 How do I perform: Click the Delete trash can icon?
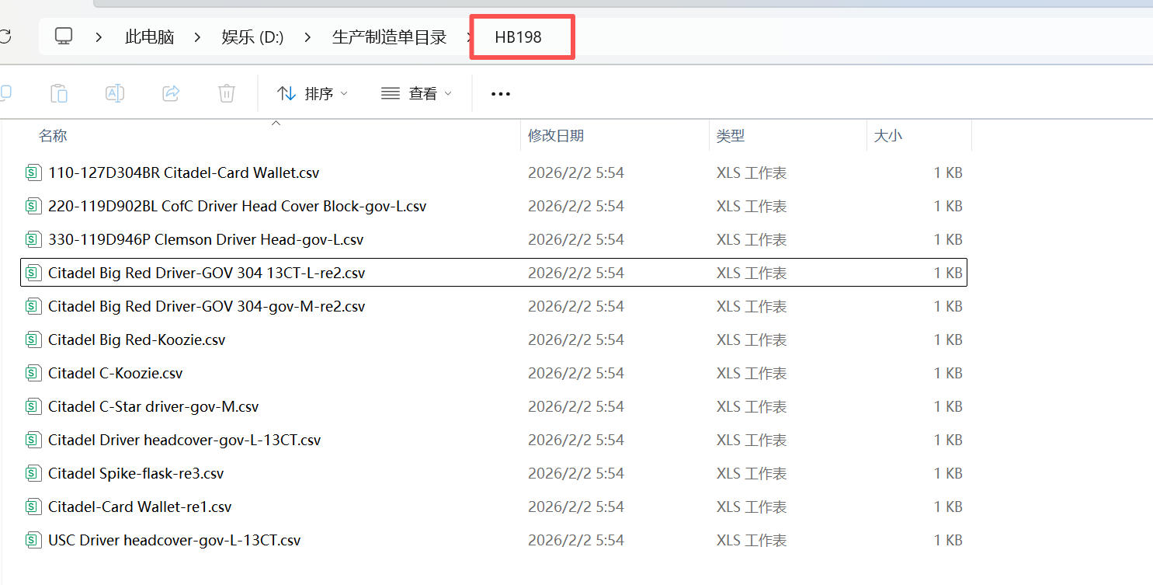click(227, 93)
